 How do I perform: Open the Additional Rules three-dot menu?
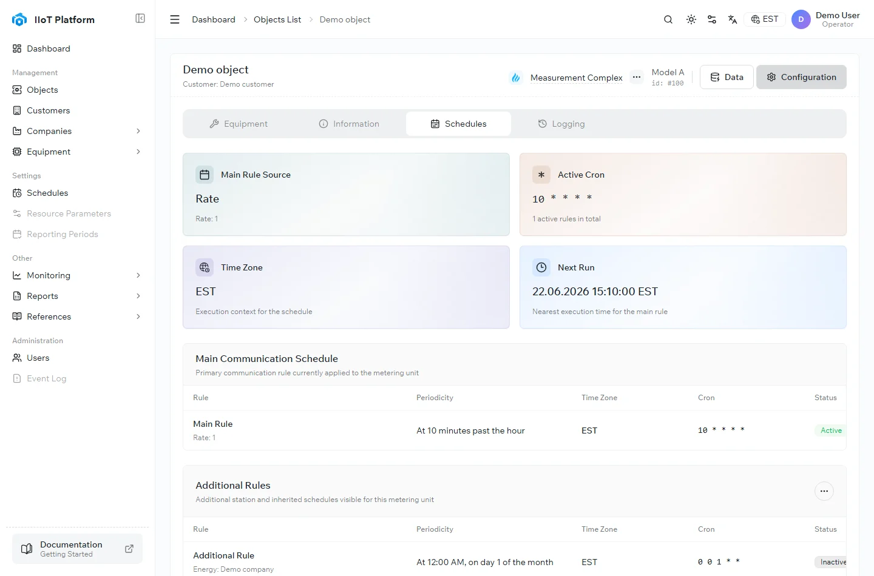tap(824, 491)
